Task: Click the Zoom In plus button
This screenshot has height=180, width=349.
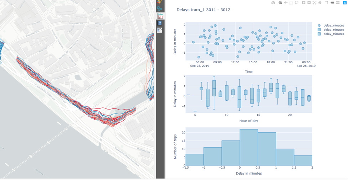Action: 303,2
